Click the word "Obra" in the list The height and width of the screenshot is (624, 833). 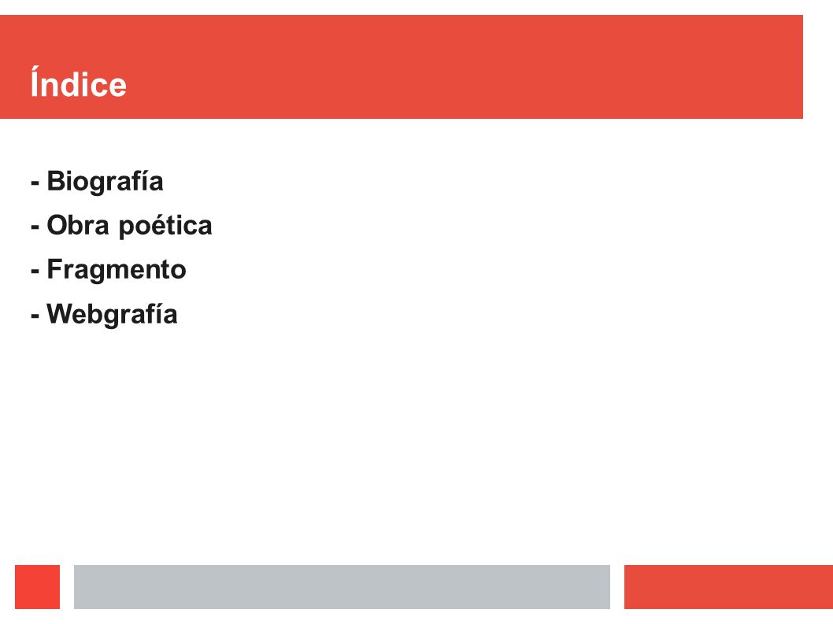coord(78,225)
